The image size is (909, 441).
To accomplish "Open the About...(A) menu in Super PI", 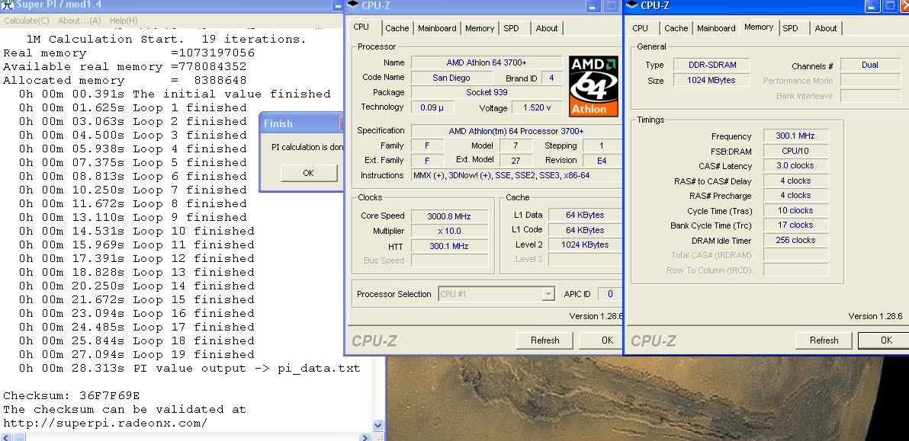I will point(79,21).
